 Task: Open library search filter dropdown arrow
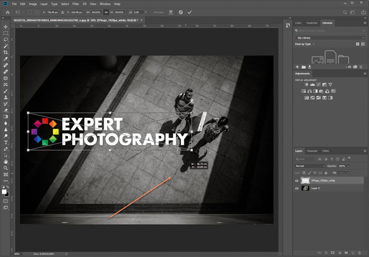click(x=364, y=31)
